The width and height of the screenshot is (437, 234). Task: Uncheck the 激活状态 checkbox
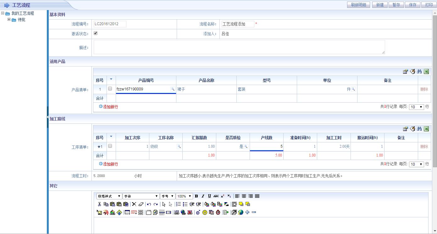click(95, 32)
